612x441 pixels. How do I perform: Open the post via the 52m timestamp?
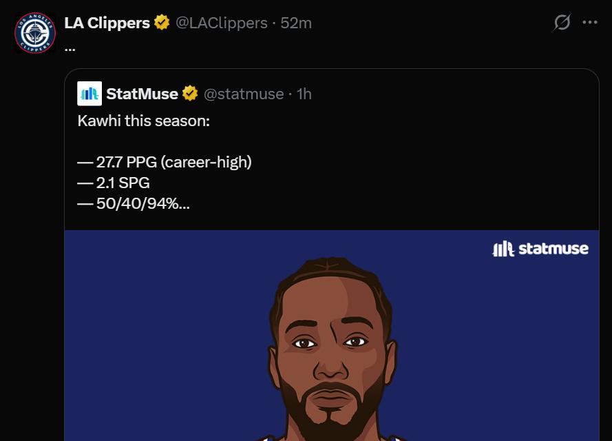click(x=296, y=23)
